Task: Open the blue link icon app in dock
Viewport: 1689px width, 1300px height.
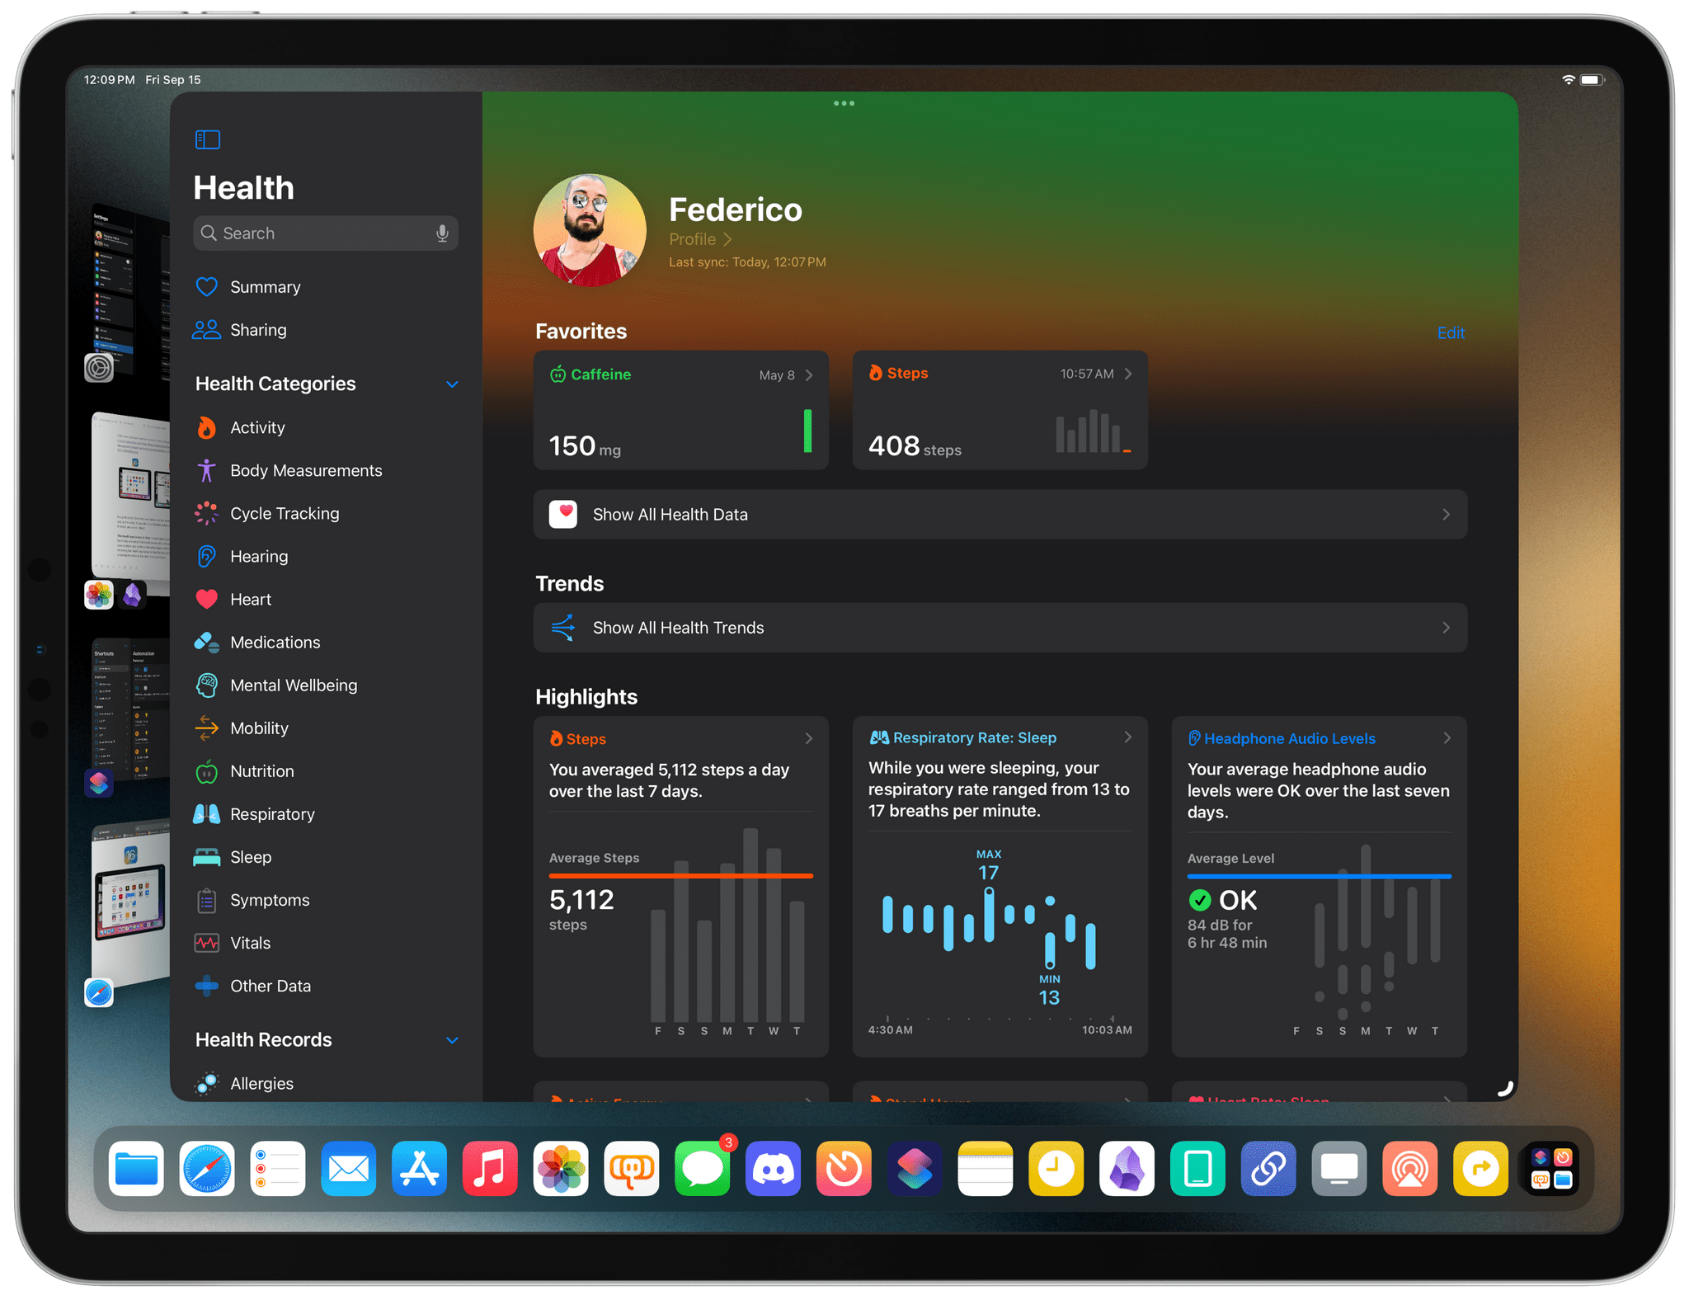Action: pyautogui.click(x=1268, y=1169)
